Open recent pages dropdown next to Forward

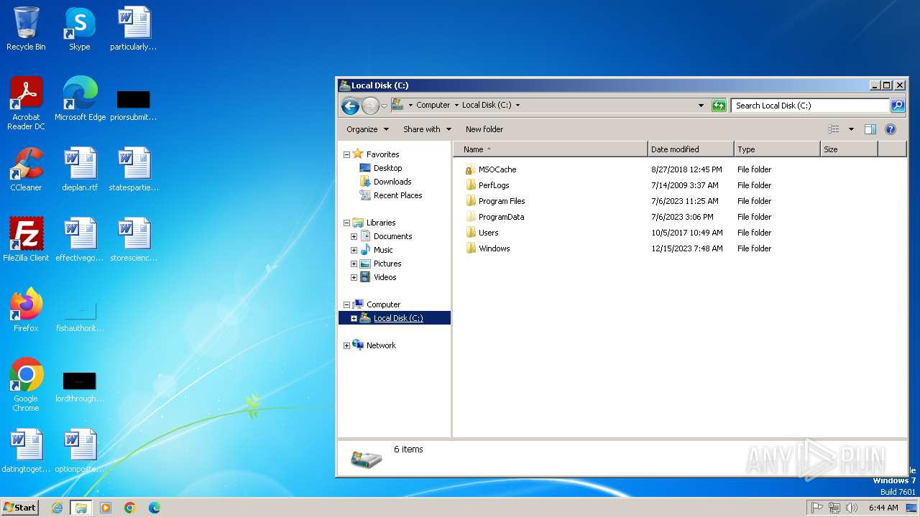[384, 106]
